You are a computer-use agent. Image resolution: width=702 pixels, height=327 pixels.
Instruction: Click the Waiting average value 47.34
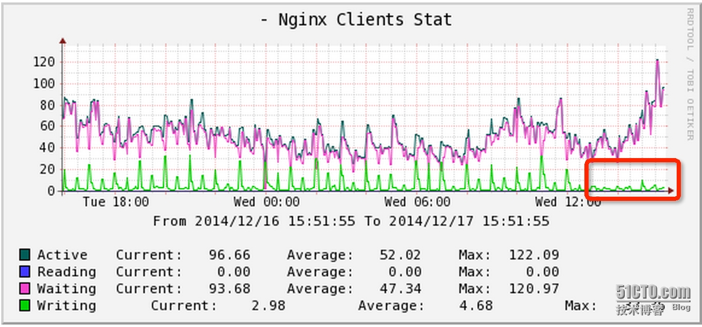[x=400, y=288]
